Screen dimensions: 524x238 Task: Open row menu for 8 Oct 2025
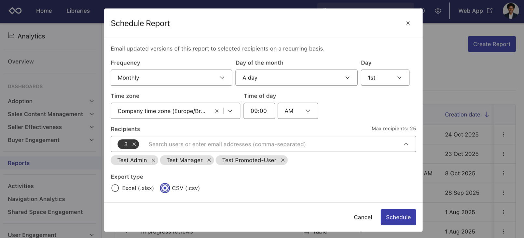503,173
